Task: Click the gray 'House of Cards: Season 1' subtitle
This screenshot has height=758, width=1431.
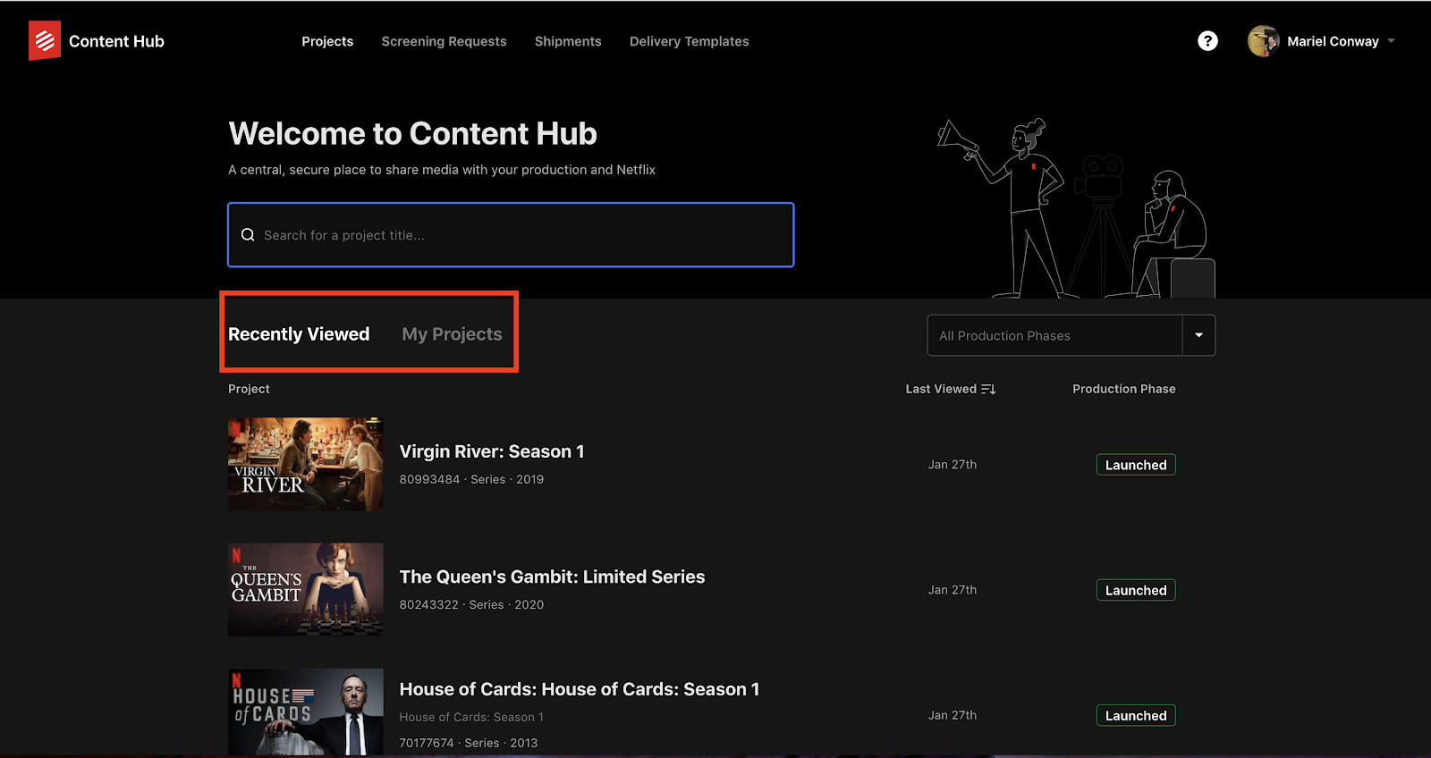Action: click(471, 717)
